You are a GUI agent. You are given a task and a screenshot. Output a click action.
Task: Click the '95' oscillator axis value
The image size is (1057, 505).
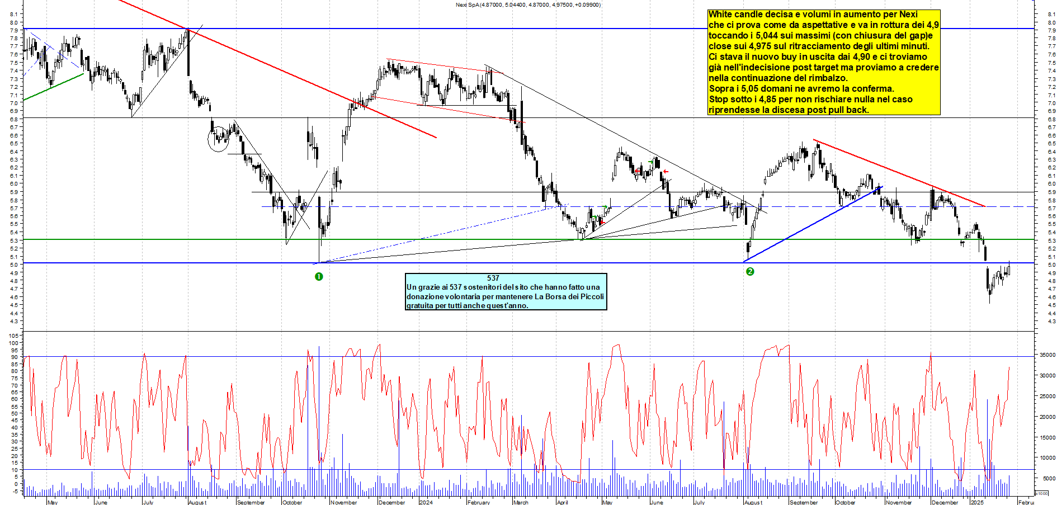pyautogui.click(x=15, y=350)
